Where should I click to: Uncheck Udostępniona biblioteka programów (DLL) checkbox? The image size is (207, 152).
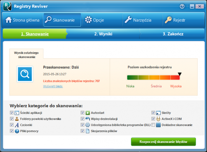coord(83,125)
